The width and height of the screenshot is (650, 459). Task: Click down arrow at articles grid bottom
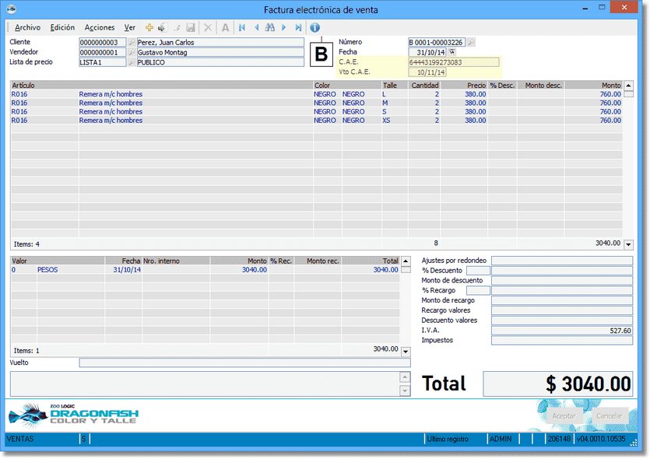629,244
